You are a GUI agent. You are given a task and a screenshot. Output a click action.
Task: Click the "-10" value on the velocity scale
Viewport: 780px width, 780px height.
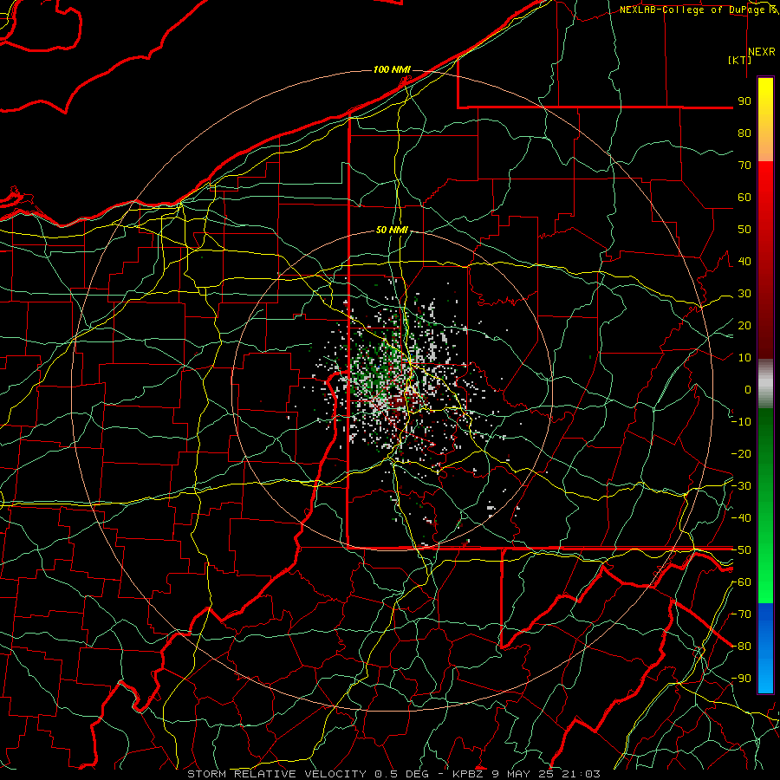pos(741,422)
